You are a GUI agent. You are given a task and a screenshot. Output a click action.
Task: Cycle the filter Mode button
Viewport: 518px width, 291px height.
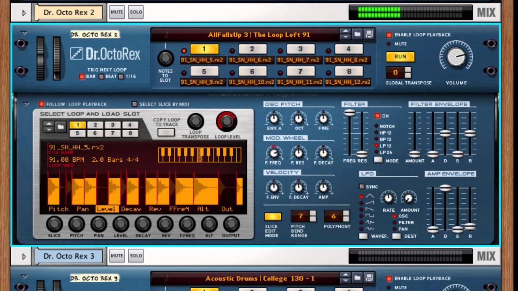click(378, 160)
